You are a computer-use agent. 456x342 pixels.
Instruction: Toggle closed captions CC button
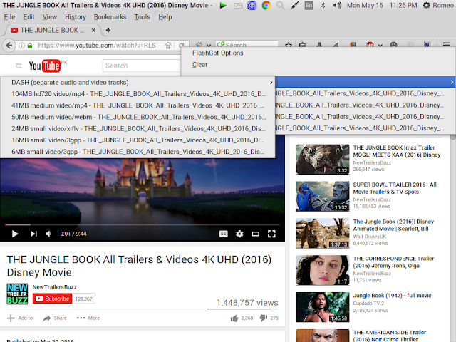[x=223, y=234]
